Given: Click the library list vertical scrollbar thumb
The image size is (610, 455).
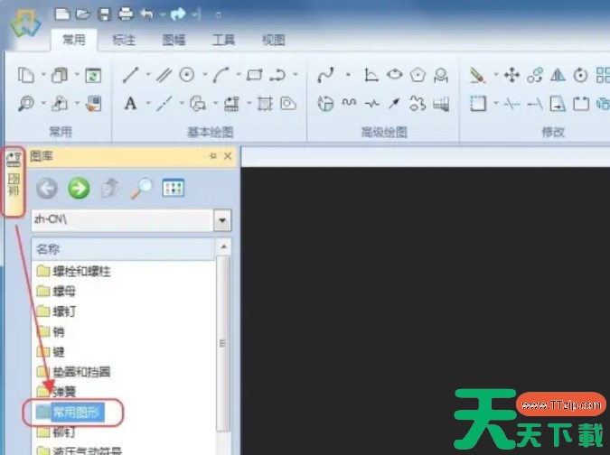Looking at the screenshot, I should click(x=223, y=343).
